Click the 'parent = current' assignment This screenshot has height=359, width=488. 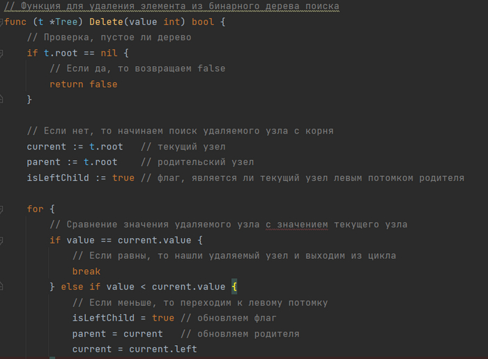117,333
